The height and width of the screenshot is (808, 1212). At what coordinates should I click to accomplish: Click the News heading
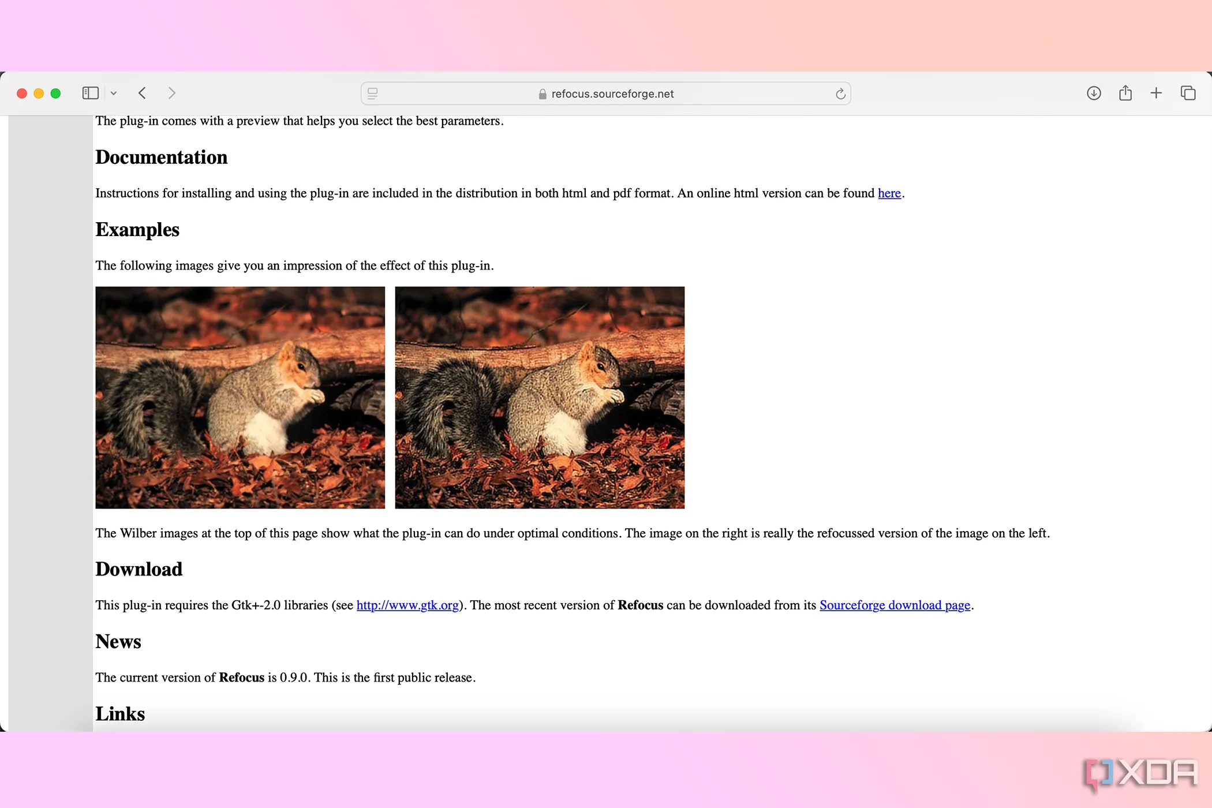pos(118,642)
